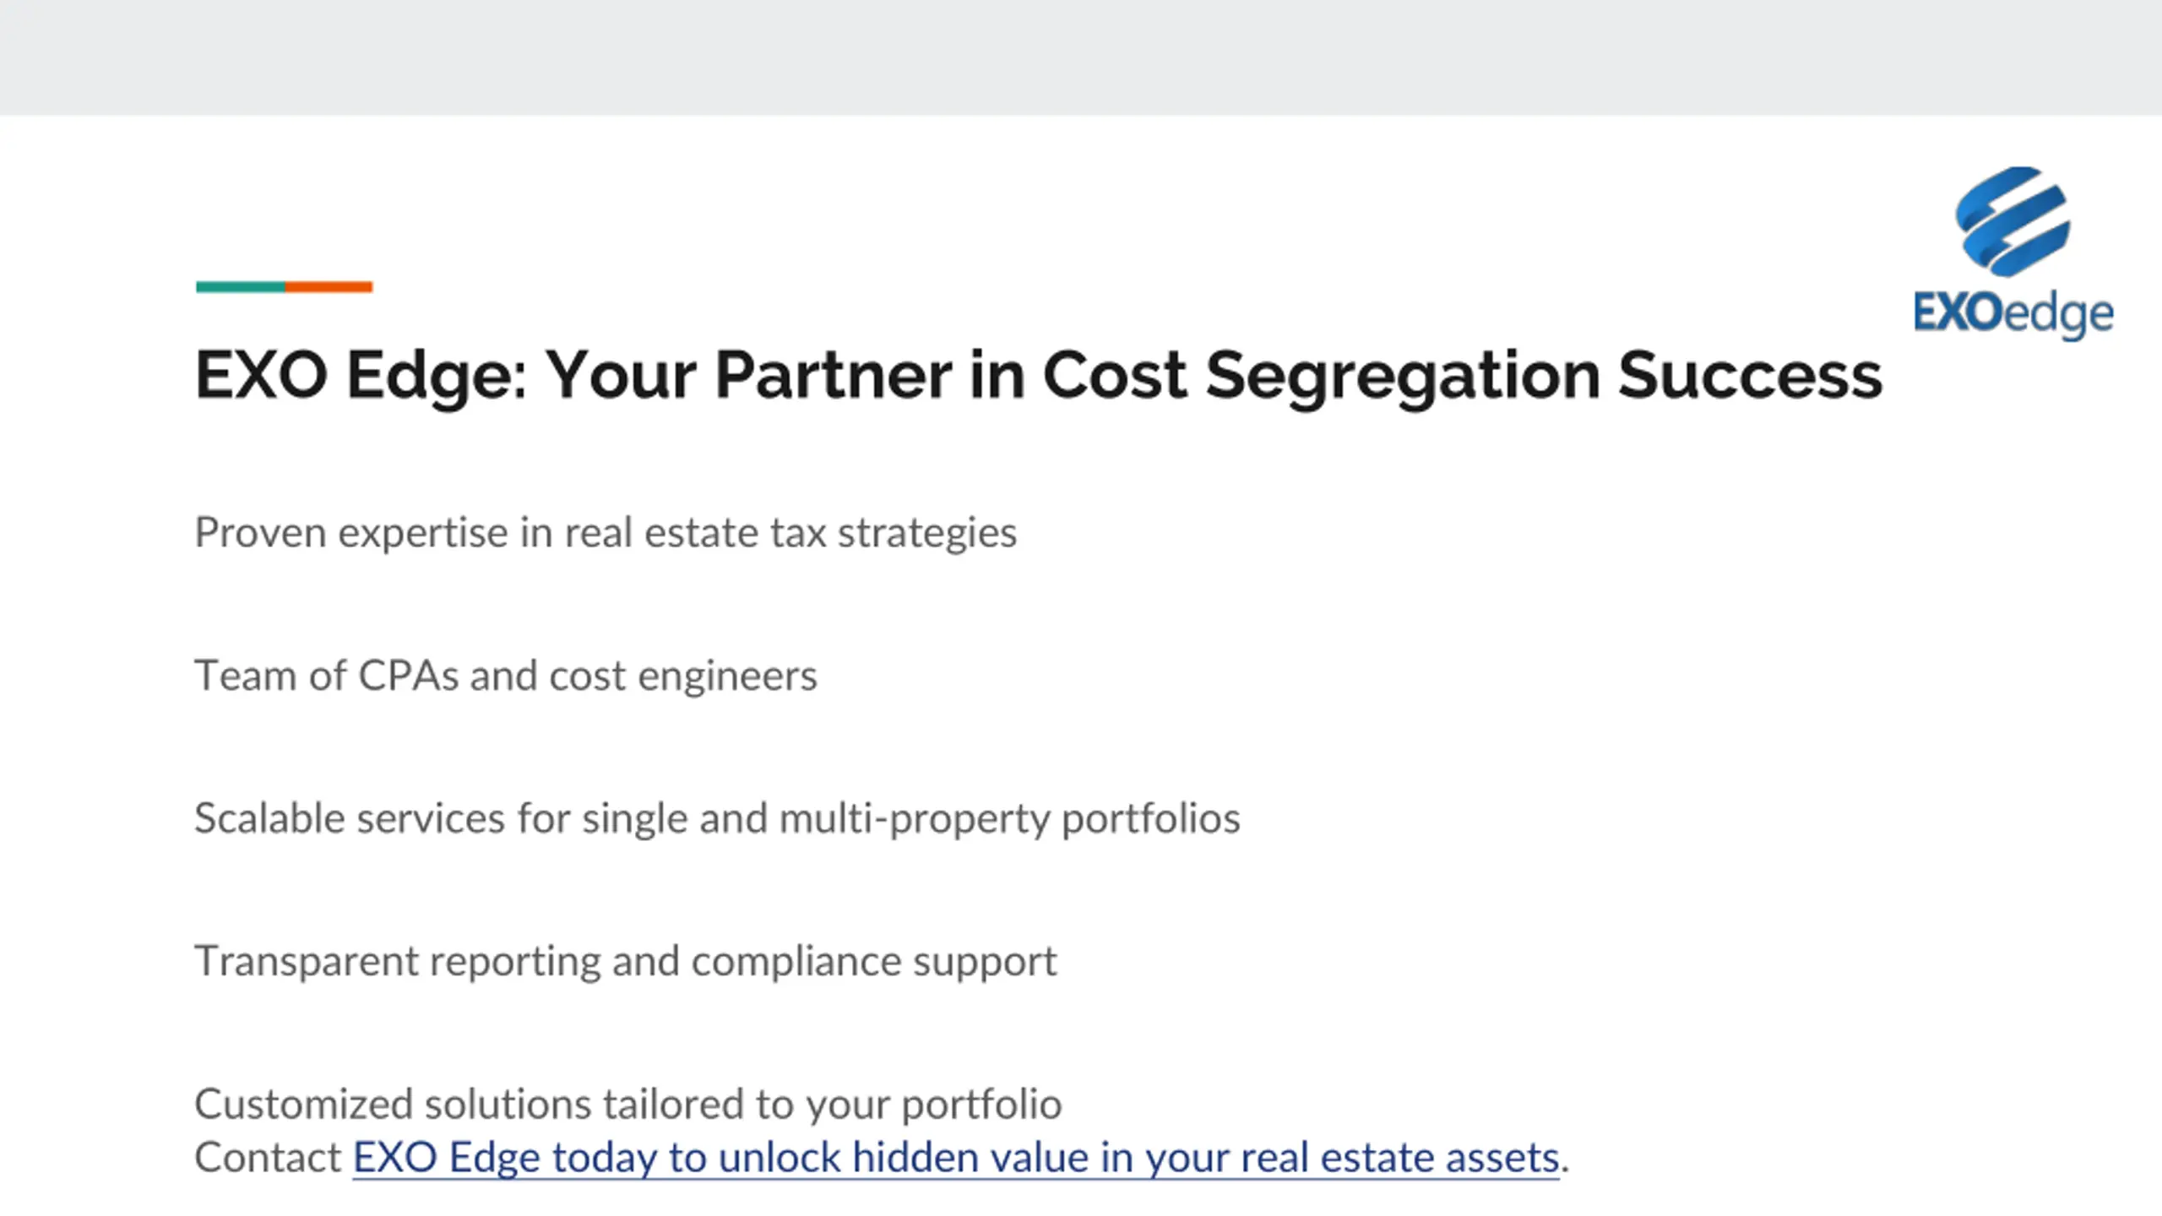Screen dimensions: 2162x1216
Task: Select the word 'Partner' in the slide title
Action: tap(834, 375)
